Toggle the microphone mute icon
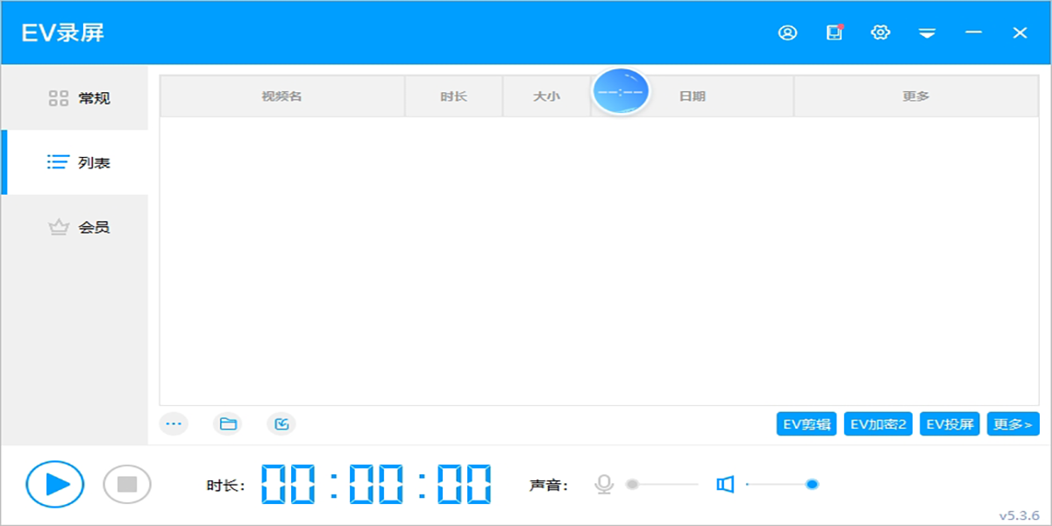This screenshot has width=1052, height=526. [x=604, y=484]
